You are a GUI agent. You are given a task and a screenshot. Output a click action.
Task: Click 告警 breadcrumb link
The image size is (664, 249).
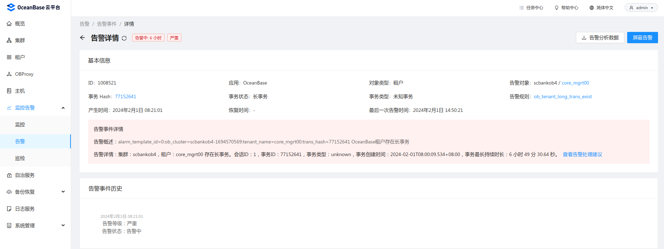[85, 24]
